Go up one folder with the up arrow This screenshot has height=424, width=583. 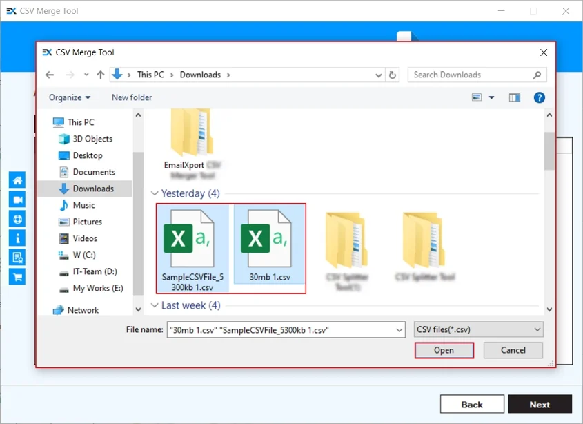101,75
